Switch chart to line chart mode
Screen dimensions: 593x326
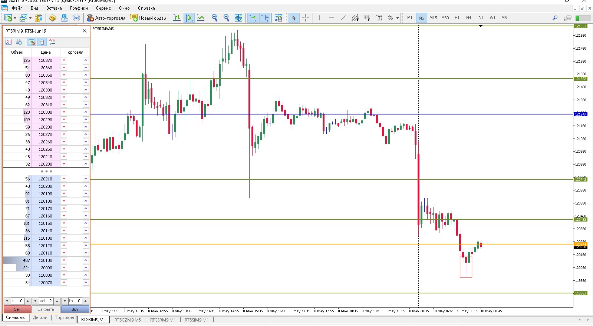click(201, 18)
